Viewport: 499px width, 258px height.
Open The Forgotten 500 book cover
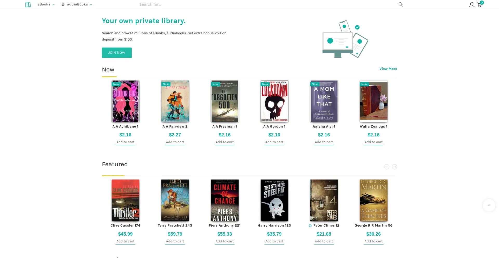click(225, 101)
